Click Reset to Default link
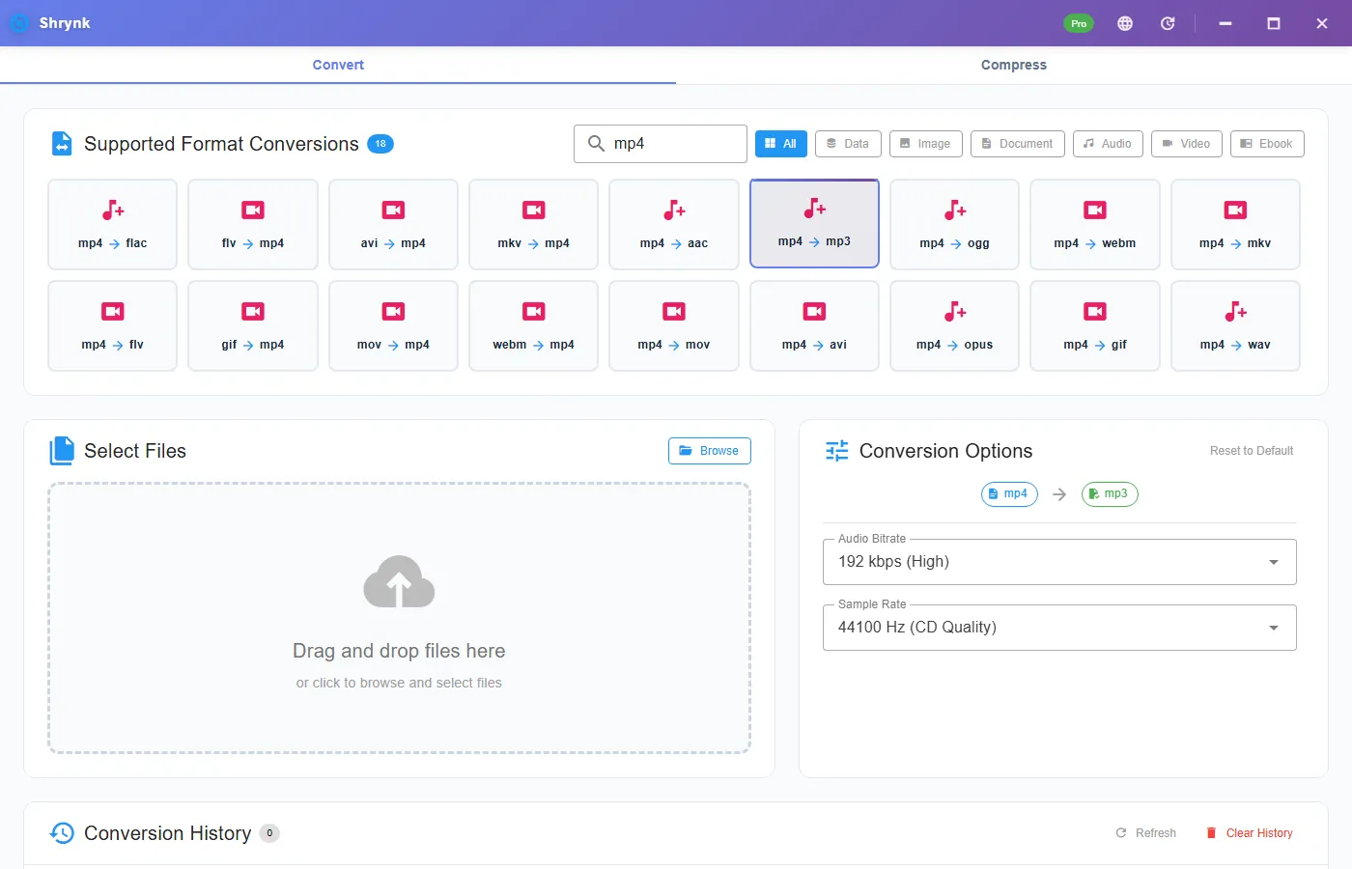 (x=1252, y=451)
